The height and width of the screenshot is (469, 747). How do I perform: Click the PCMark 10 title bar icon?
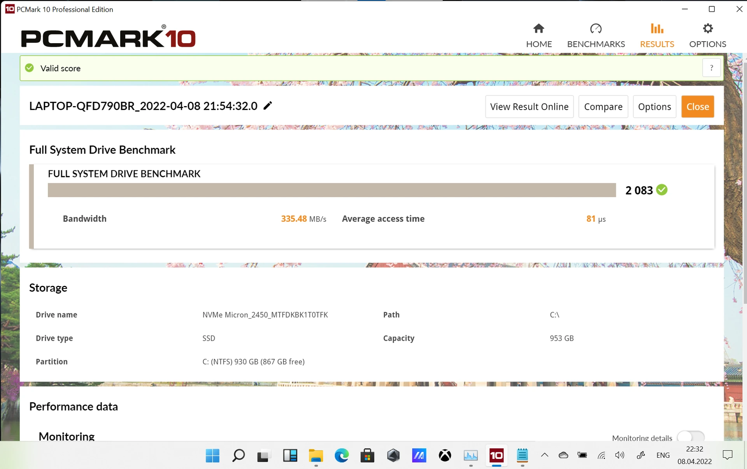point(10,9)
